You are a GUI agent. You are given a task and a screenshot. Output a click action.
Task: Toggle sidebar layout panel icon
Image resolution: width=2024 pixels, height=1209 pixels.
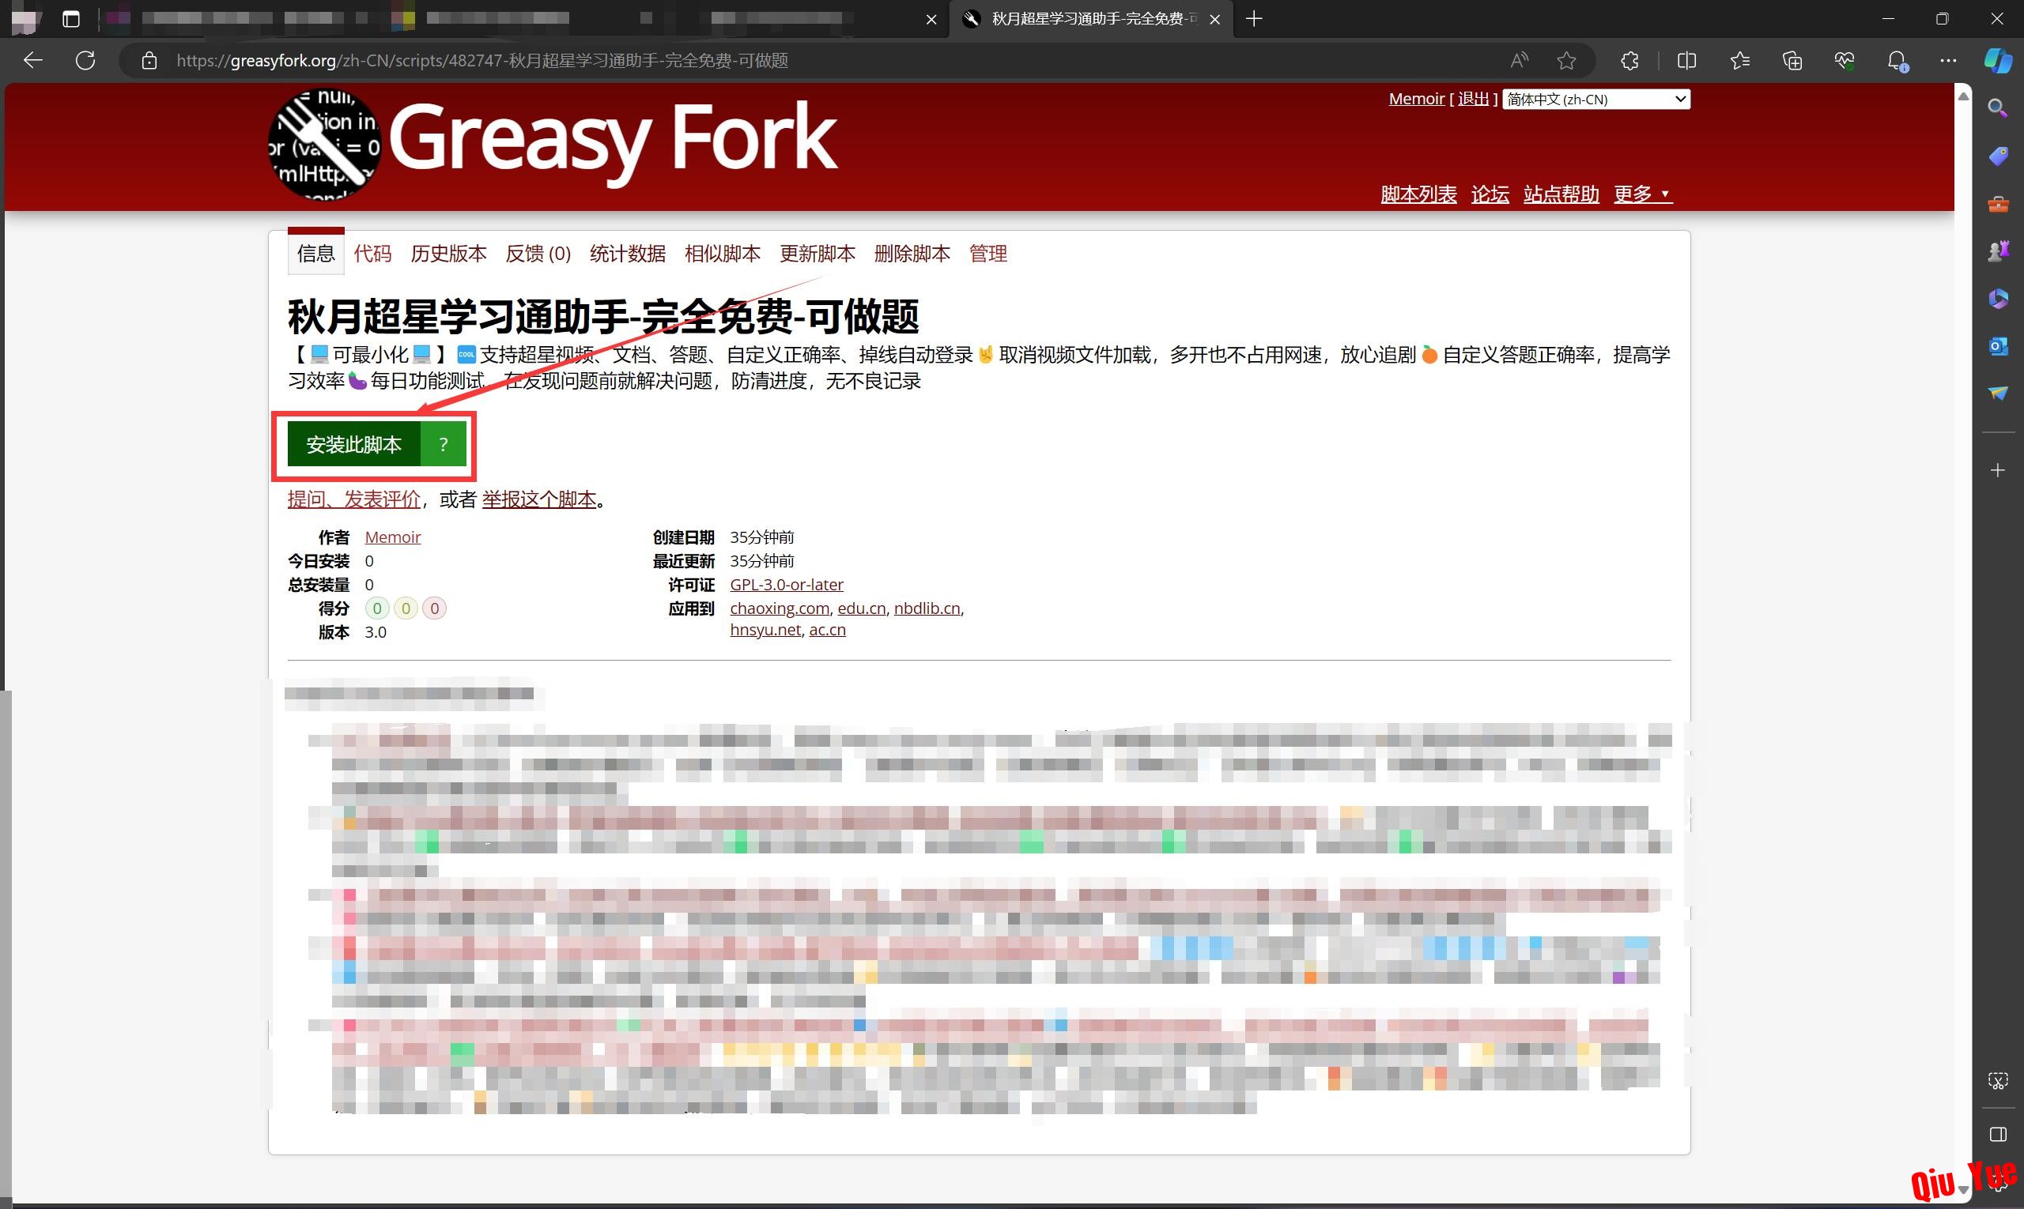(x=1997, y=1134)
